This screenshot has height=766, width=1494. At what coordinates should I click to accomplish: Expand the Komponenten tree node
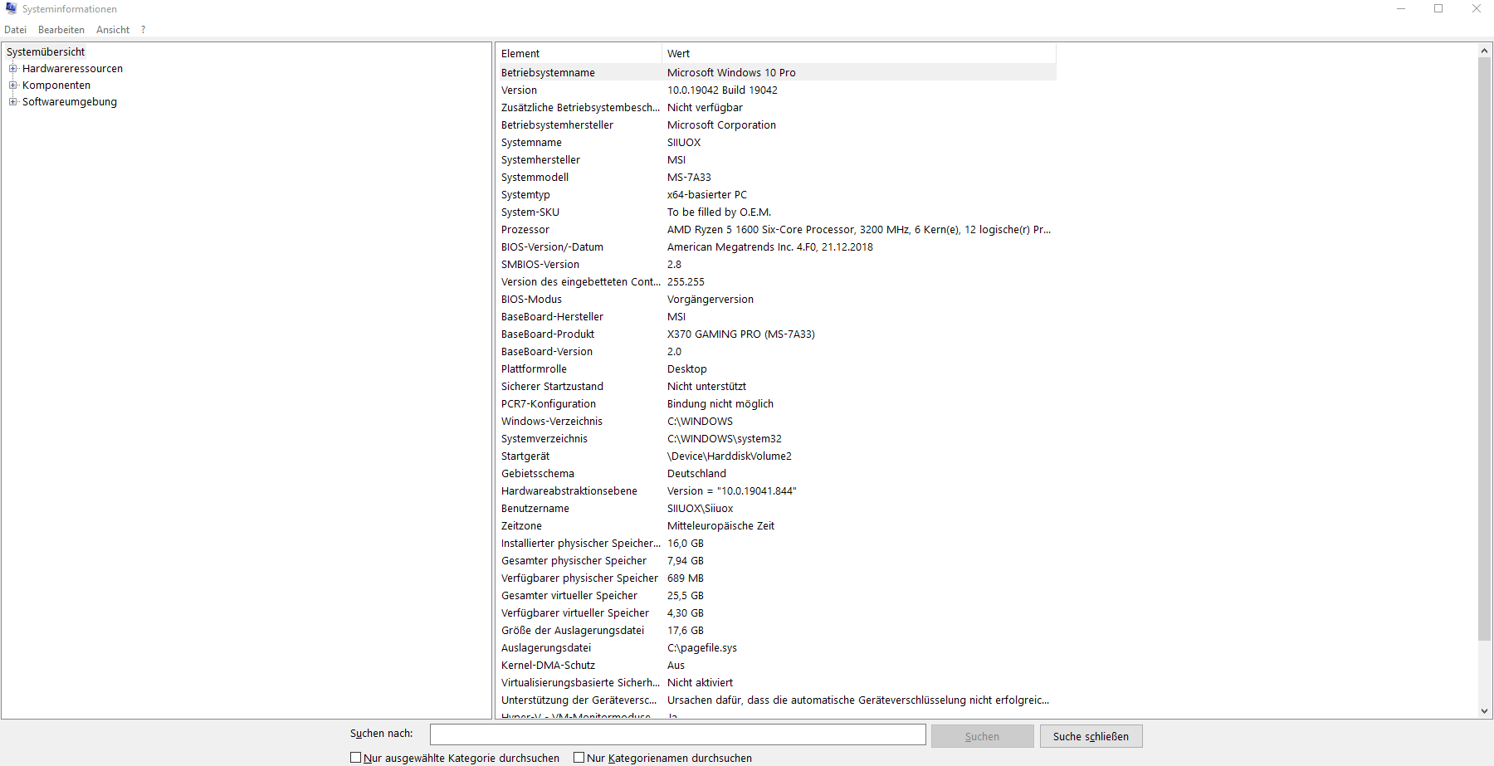coord(12,85)
